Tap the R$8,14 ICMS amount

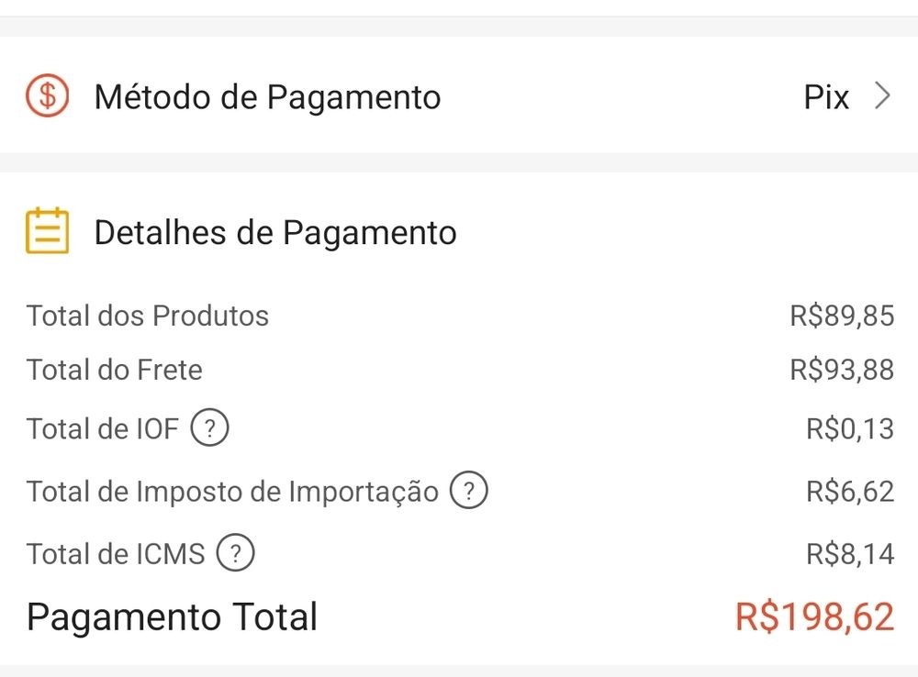pos(849,554)
